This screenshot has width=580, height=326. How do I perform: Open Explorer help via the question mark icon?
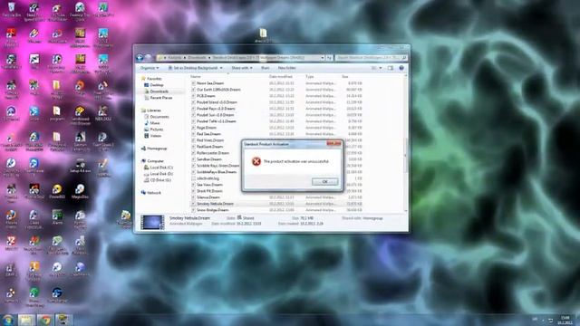click(401, 68)
